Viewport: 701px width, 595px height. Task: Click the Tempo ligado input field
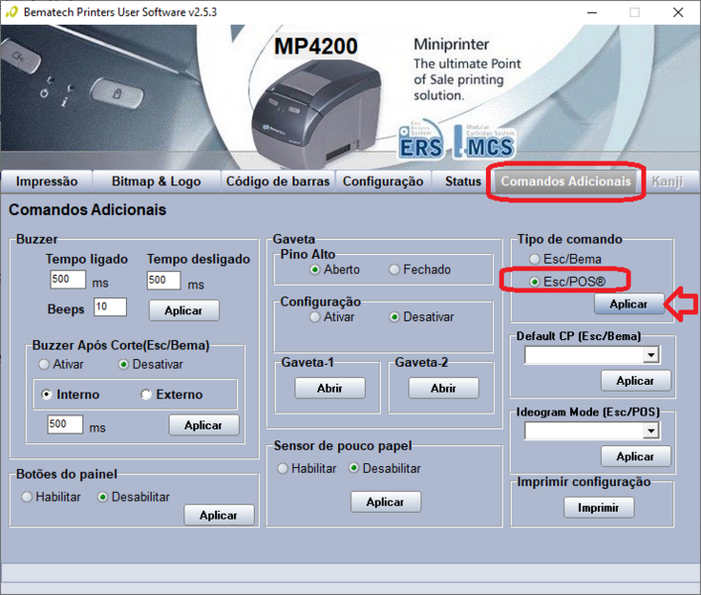tap(67, 280)
